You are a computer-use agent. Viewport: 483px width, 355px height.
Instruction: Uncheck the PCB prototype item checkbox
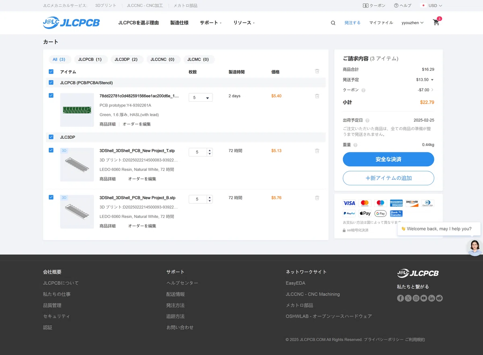coord(51,95)
